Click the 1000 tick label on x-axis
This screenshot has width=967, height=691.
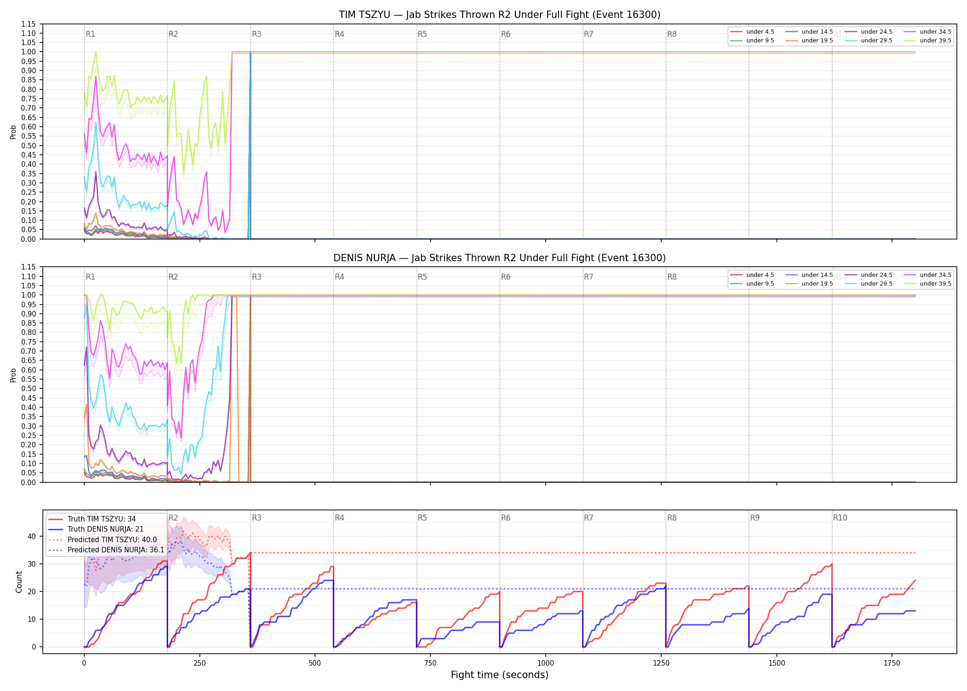[x=546, y=663]
